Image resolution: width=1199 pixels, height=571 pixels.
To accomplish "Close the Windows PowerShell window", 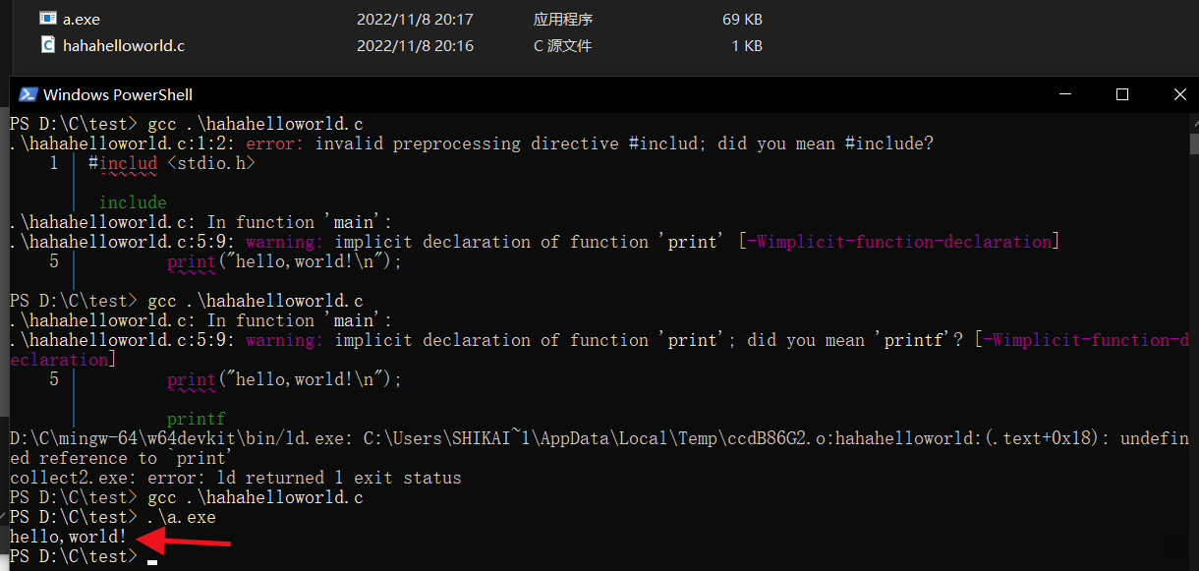I will coord(1180,94).
